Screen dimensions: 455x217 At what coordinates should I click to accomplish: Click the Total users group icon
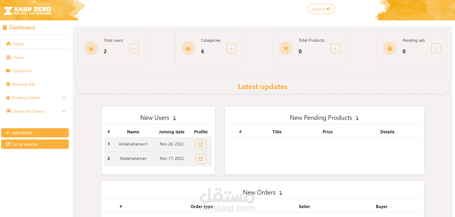click(x=91, y=49)
